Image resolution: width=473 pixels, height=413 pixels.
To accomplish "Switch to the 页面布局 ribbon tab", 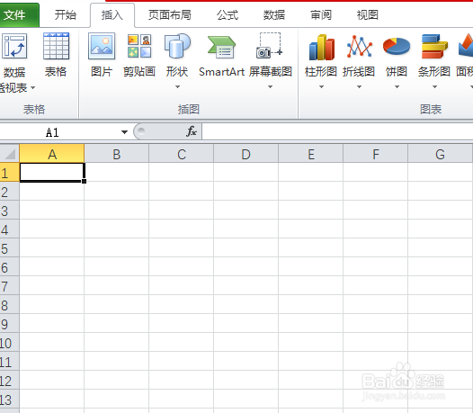I will 170,14.
